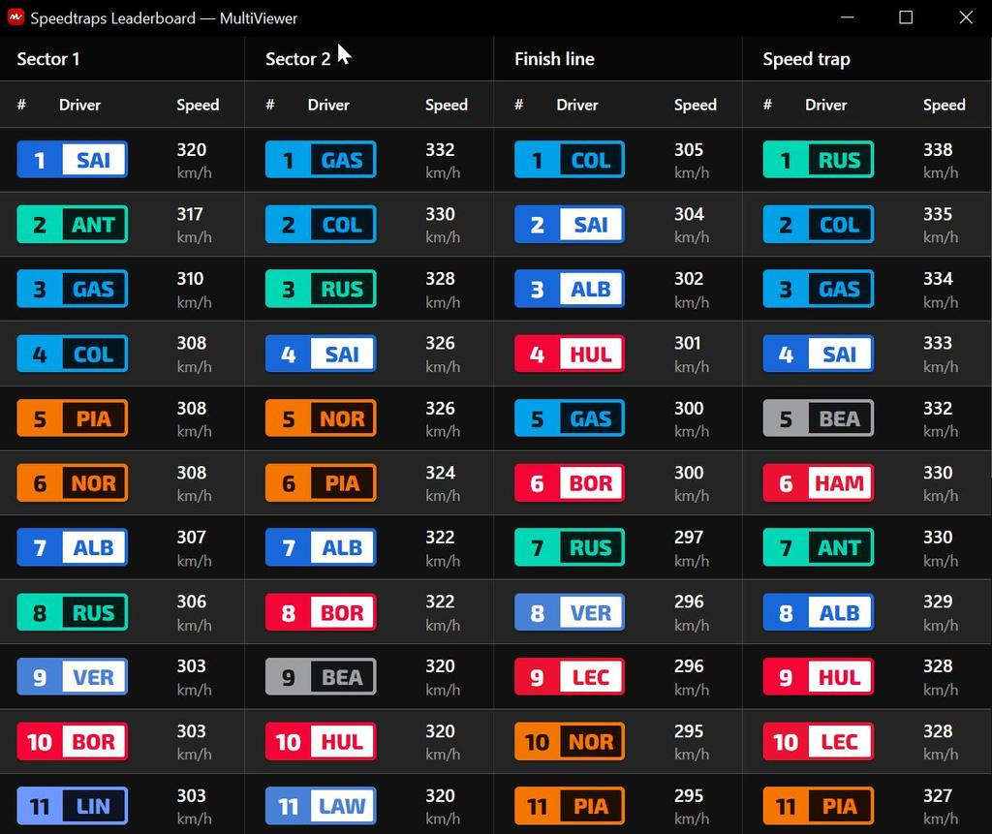Click the GAS badge ranked 5 at Finish line
992x834 pixels.
[570, 418]
